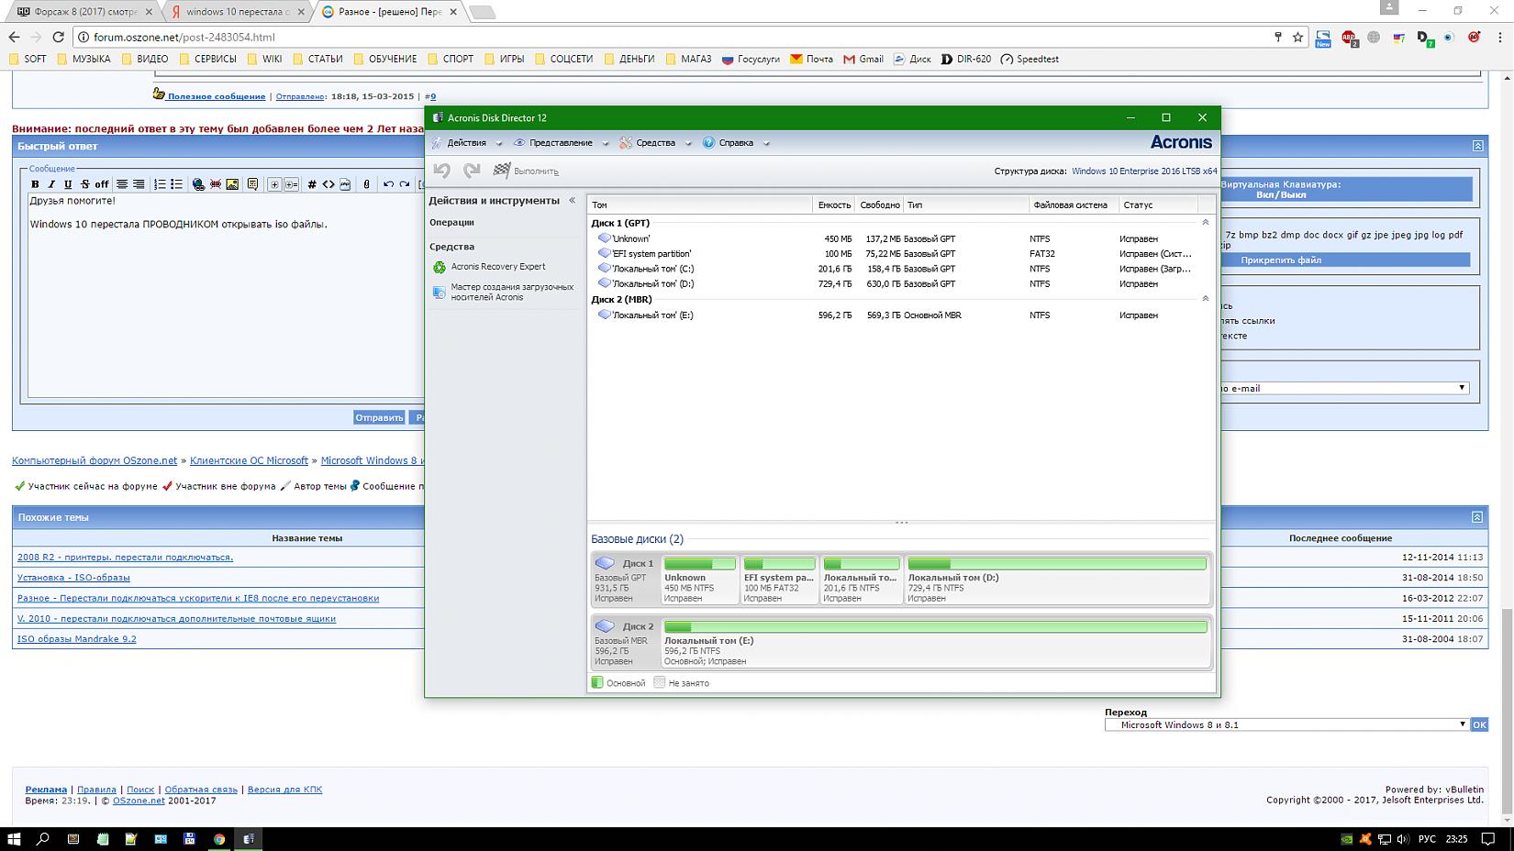This screenshot has width=1514, height=851.
Task: Select the Локальный том (D:) partition bar
Action: (x=1056, y=580)
